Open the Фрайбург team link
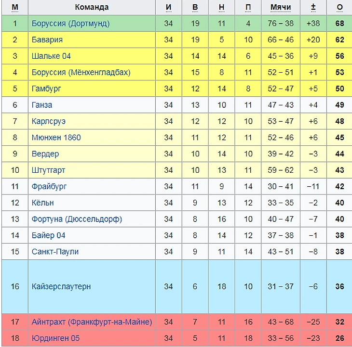The width and height of the screenshot is (352, 347). 49,186
